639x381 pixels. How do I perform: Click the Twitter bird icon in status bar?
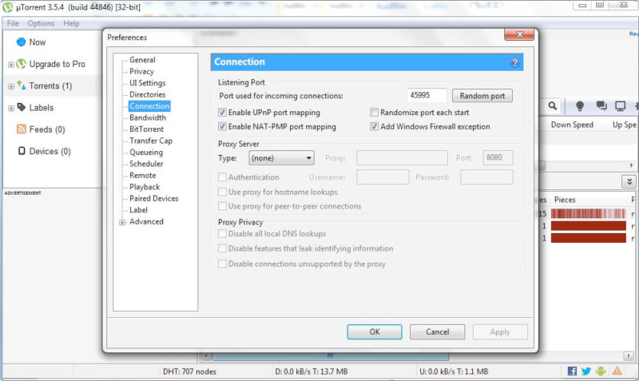[586, 371]
